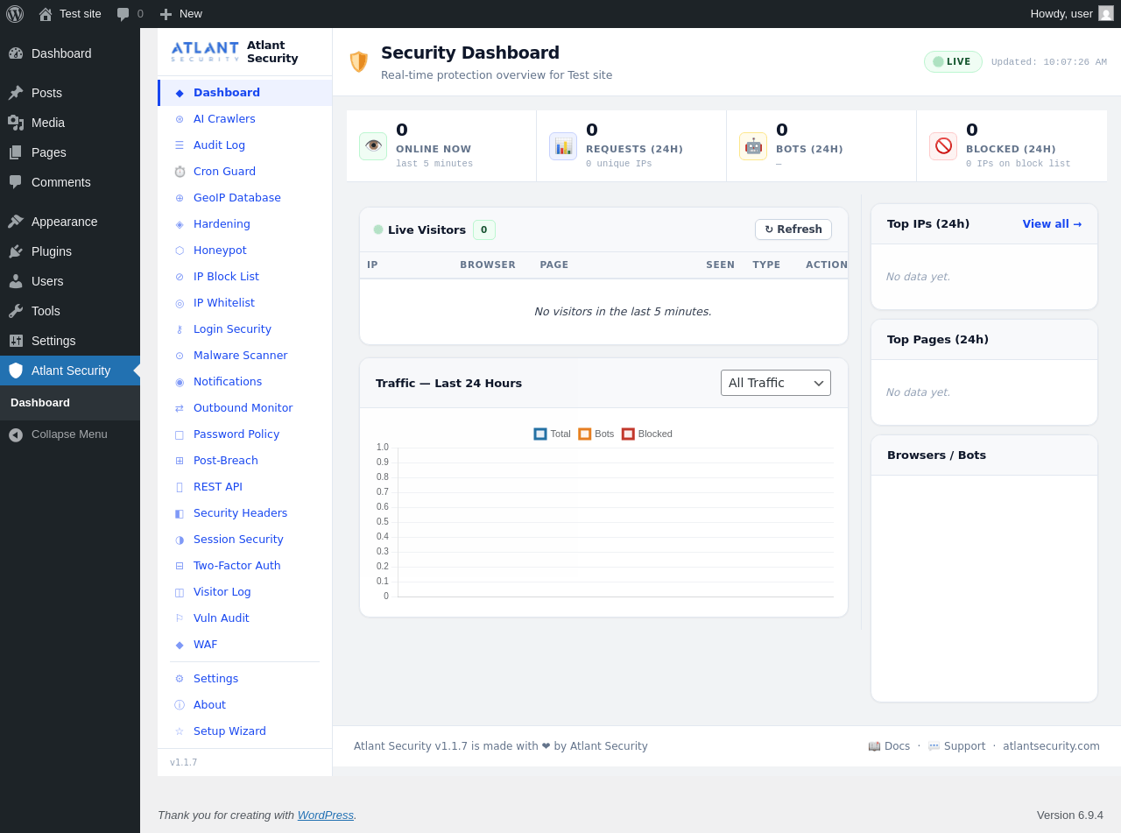Refresh the Live Visitors list
Viewport: 1121px width, 833px height.
coord(793,229)
